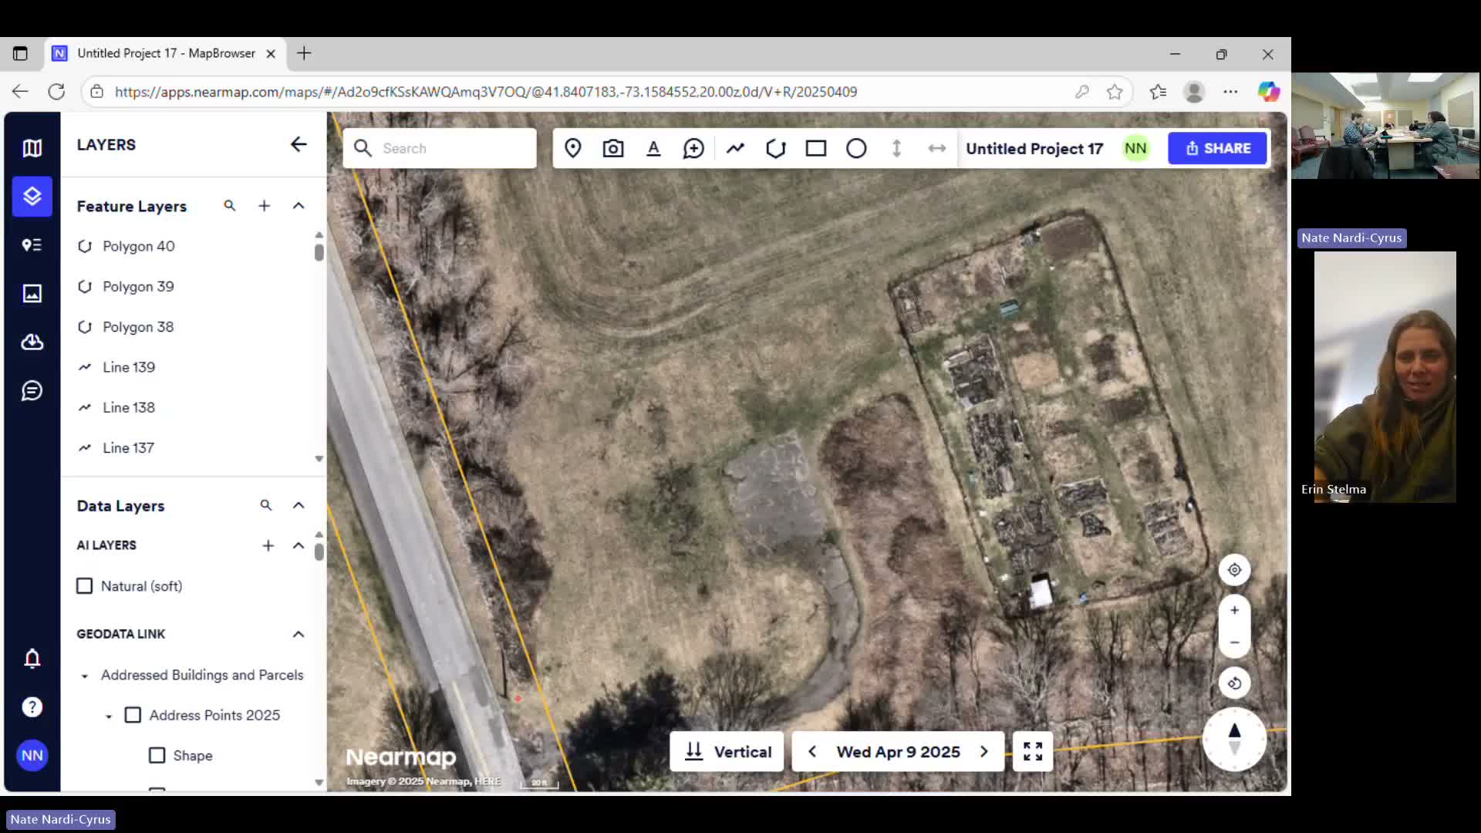Click the fullscreen map icon
Image resolution: width=1481 pixels, height=833 pixels.
(1033, 751)
